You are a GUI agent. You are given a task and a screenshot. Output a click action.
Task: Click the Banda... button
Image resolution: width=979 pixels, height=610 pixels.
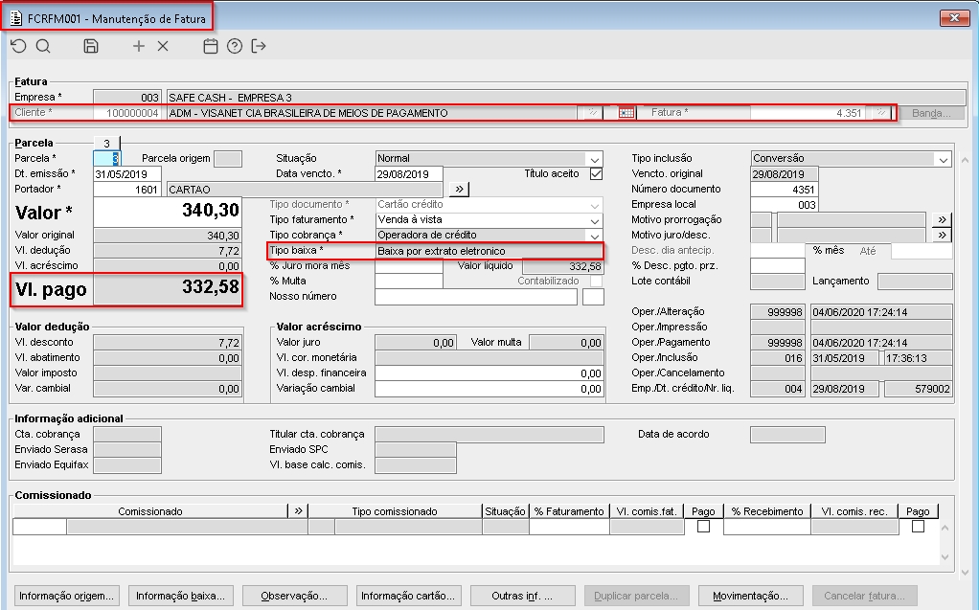click(931, 113)
